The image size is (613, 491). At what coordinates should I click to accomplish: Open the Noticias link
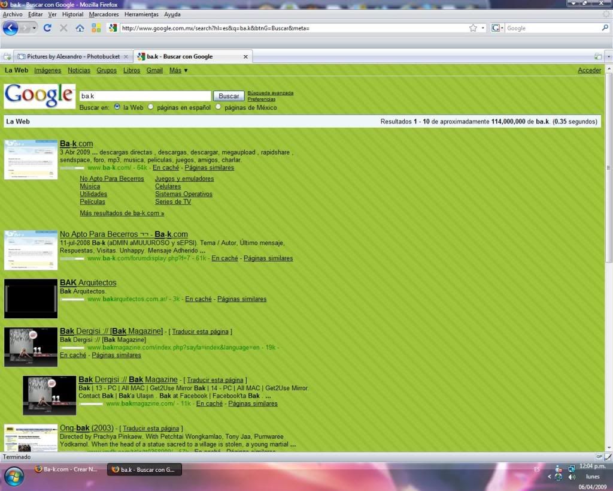[x=79, y=71]
